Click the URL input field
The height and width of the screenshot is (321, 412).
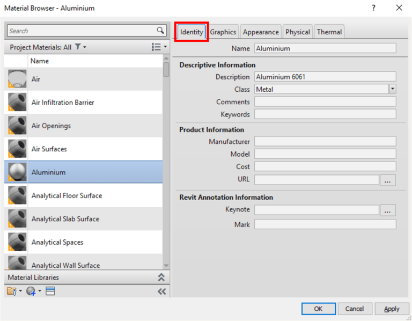click(317, 180)
